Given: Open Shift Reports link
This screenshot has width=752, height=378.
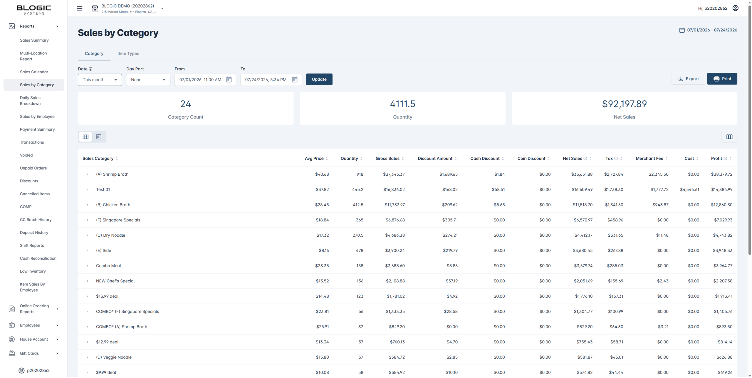Looking at the screenshot, I should tap(32, 245).
